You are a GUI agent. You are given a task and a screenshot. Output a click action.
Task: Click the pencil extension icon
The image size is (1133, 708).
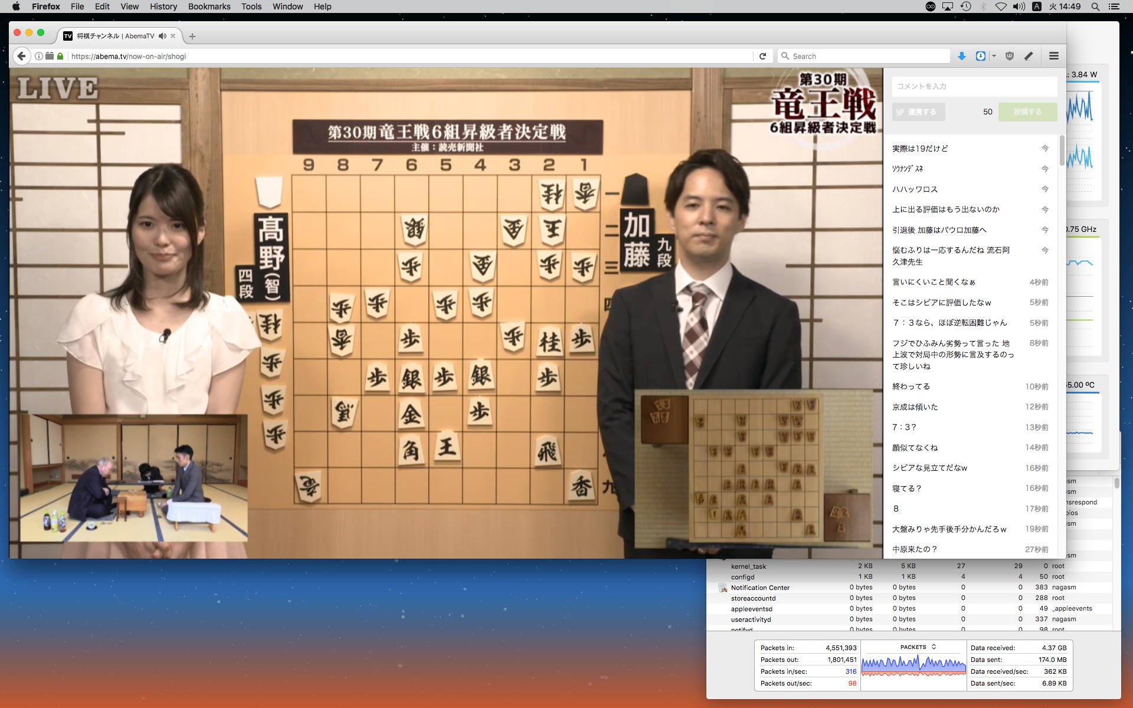(1029, 56)
